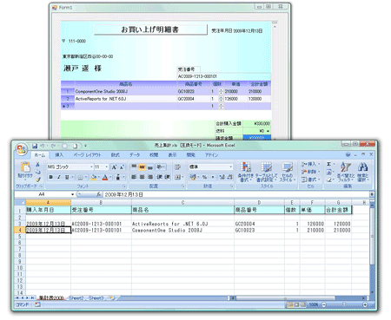Toggle Align Text Left

coord(134,177)
